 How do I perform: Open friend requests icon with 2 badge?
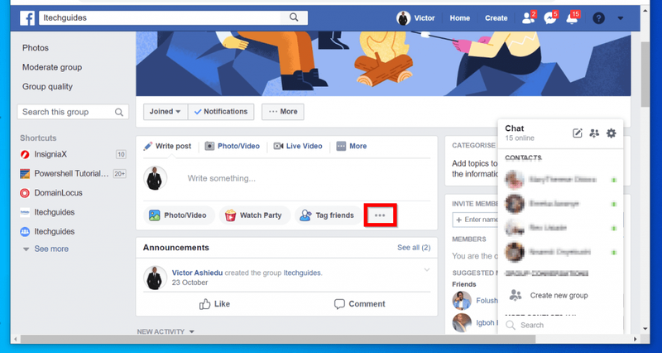[529, 17]
